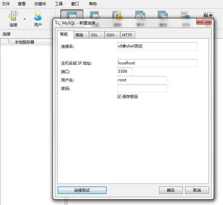The image size is (223, 205).
Task: Click the MySQL dolphin icon in the dialog title
Action: (x=58, y=23)
